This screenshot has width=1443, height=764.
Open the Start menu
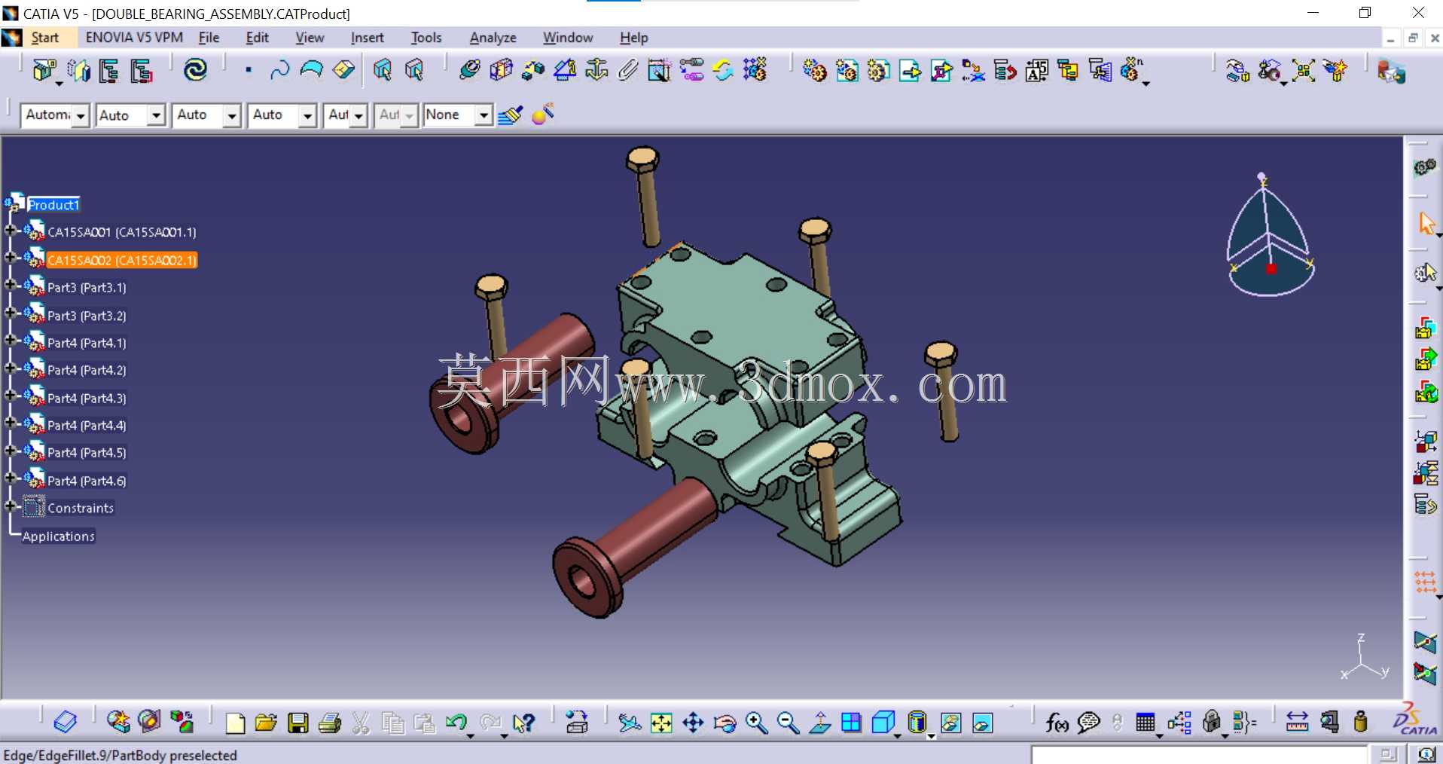click(44, 38)
